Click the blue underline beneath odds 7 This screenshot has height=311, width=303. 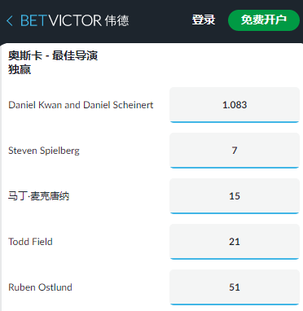[235, 168]
